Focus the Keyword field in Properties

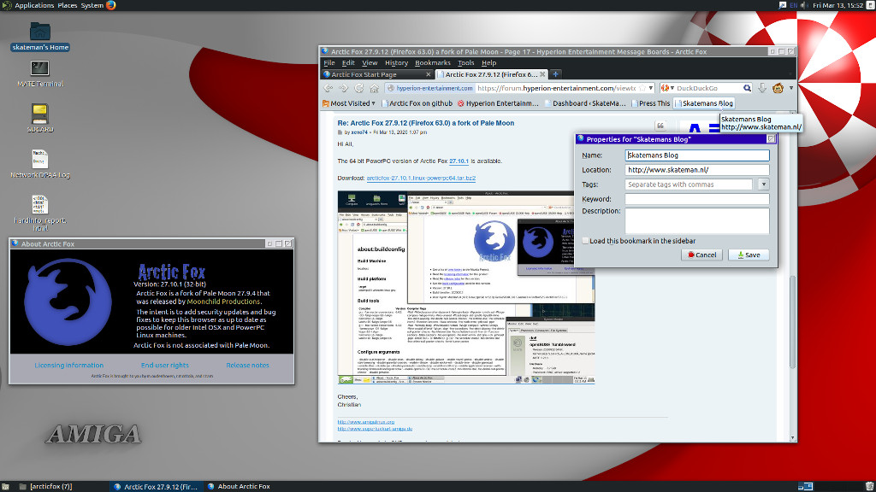coord(697,198)
